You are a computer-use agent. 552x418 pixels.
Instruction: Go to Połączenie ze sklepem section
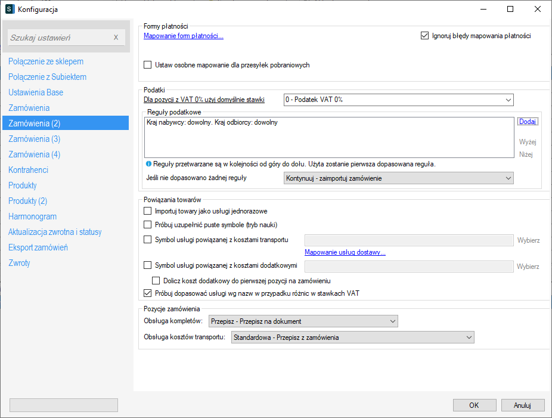46,61
